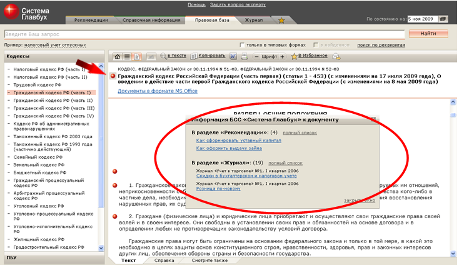Select Гражданский кодекс РФ (часть II)
Image resolution: width=459 pixels, height=265 pixels.
[x=53, y=101]
